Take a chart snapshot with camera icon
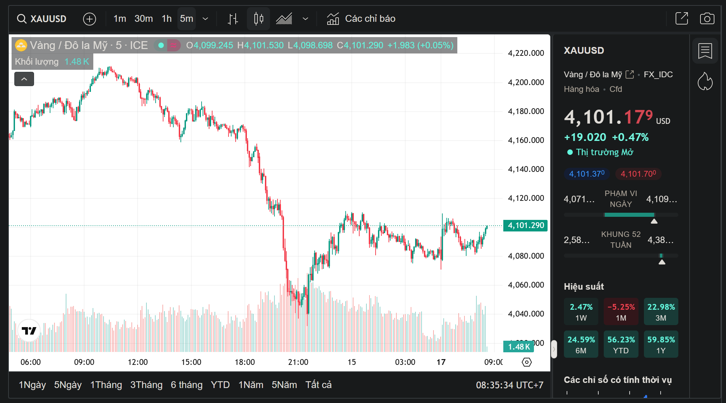This screenshot has width=726, height=403. (707, 19)
